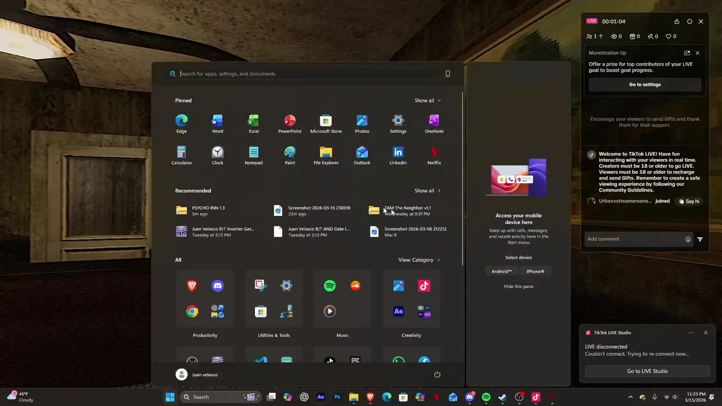The image size is (722, 406).
Task: Open After Effects in the Creativity category
Action: pos(399,311)
